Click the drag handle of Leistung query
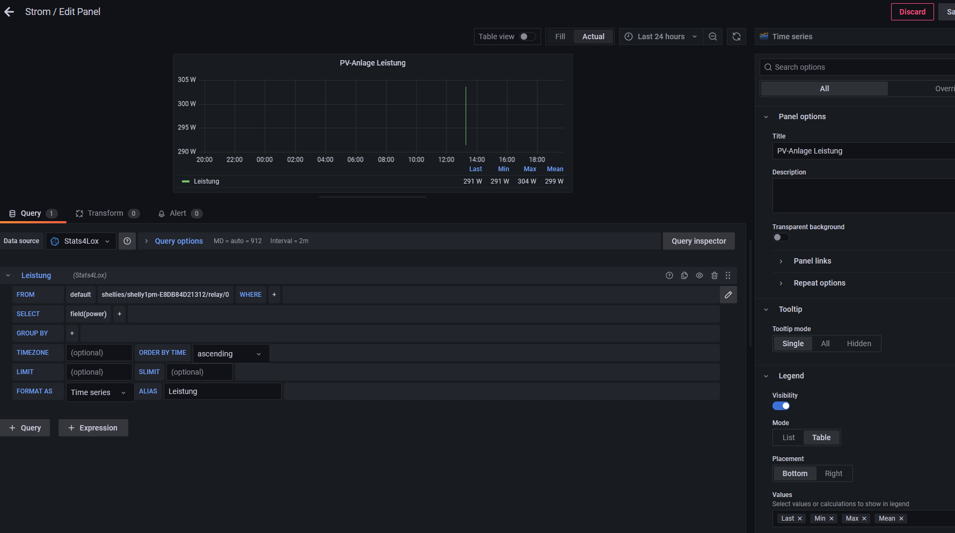This screenshot has width=955, height=533. (x=728, y=275)
